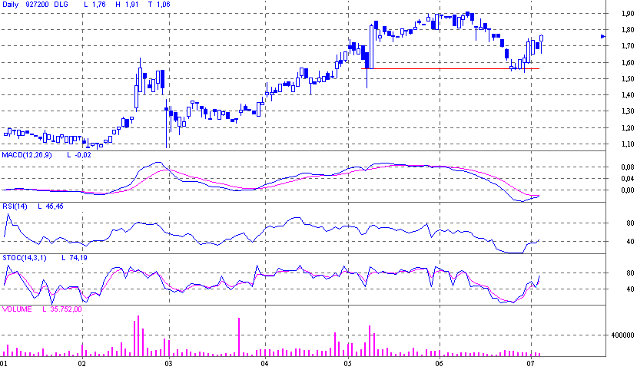The image size is (637, 370).
Task: Open the MACD(12,26,9) indicator label
Action: pos(25,156)
